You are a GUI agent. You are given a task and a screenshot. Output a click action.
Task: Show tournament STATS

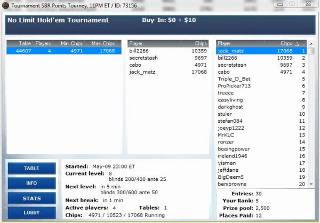(x=31, y=198)
